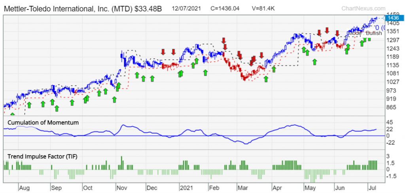Screen dimensions: 405x193
Task: Click the May label on time axis
Action: point(309,188)
